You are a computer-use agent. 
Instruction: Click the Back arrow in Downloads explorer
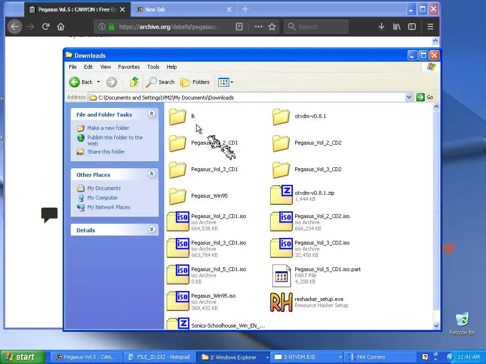click(75, 82)
